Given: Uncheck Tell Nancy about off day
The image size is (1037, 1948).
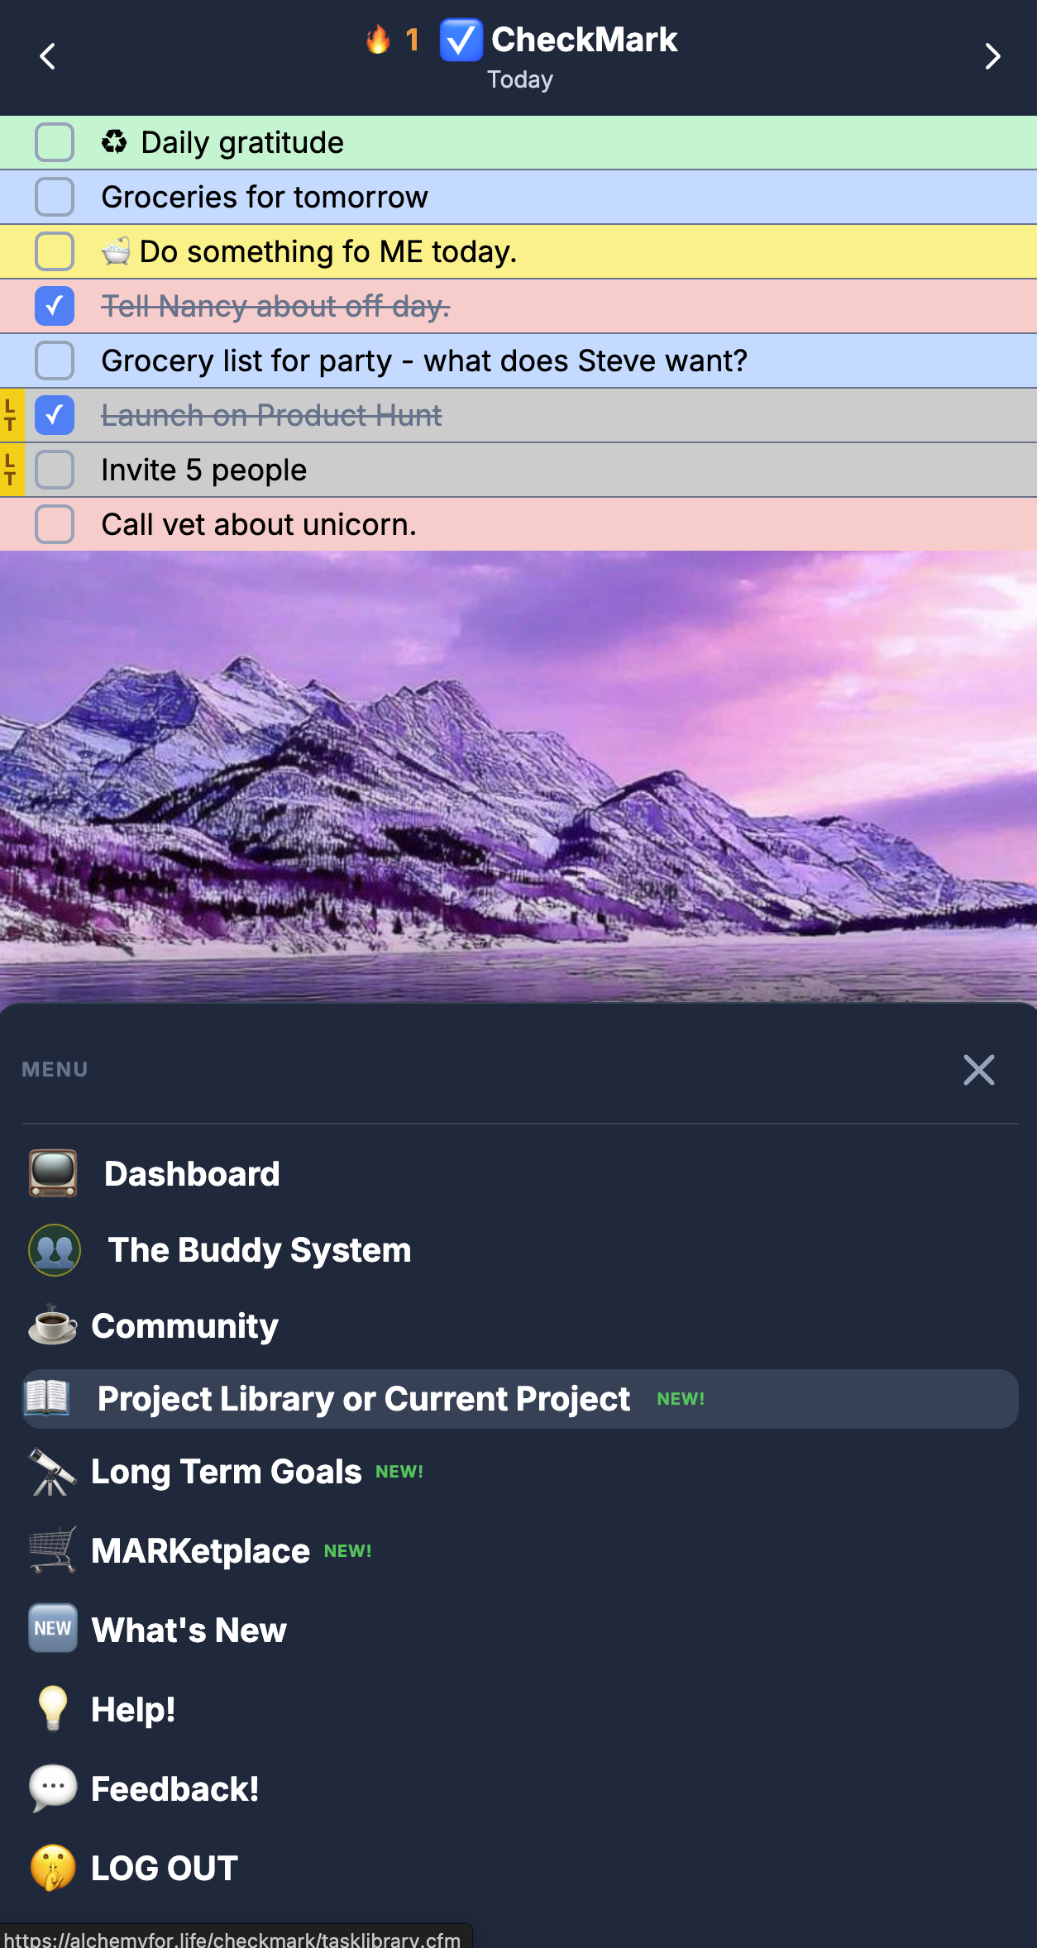Looking at the screenshot, I should click(x=55, y=306).
